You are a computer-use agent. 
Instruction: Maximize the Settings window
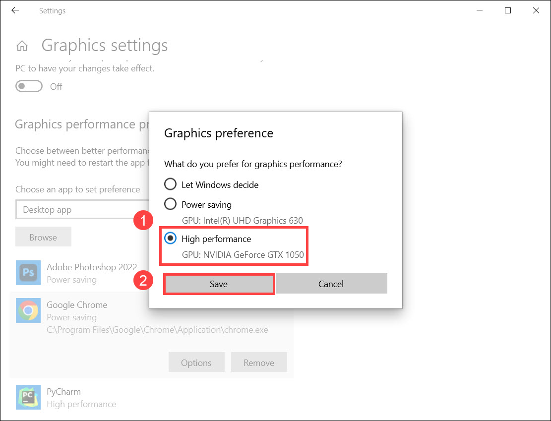[x=507, y=10]
